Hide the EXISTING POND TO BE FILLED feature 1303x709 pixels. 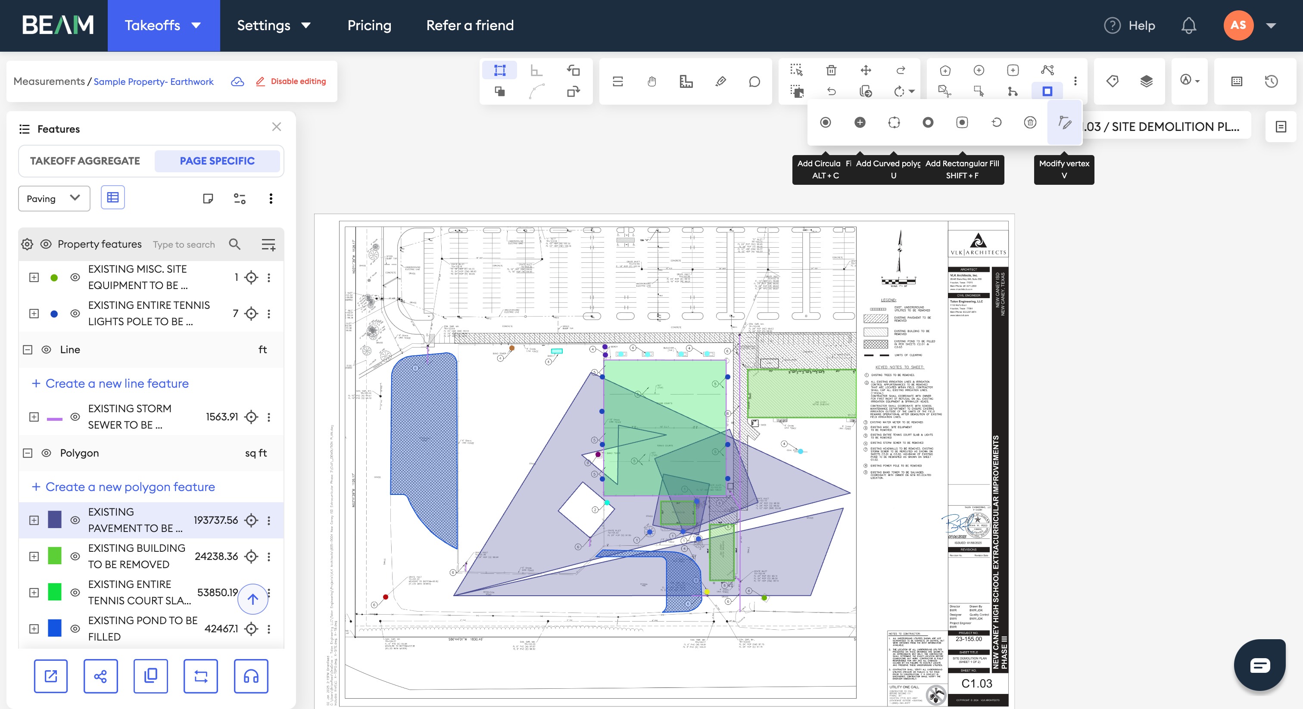point(75,628)
